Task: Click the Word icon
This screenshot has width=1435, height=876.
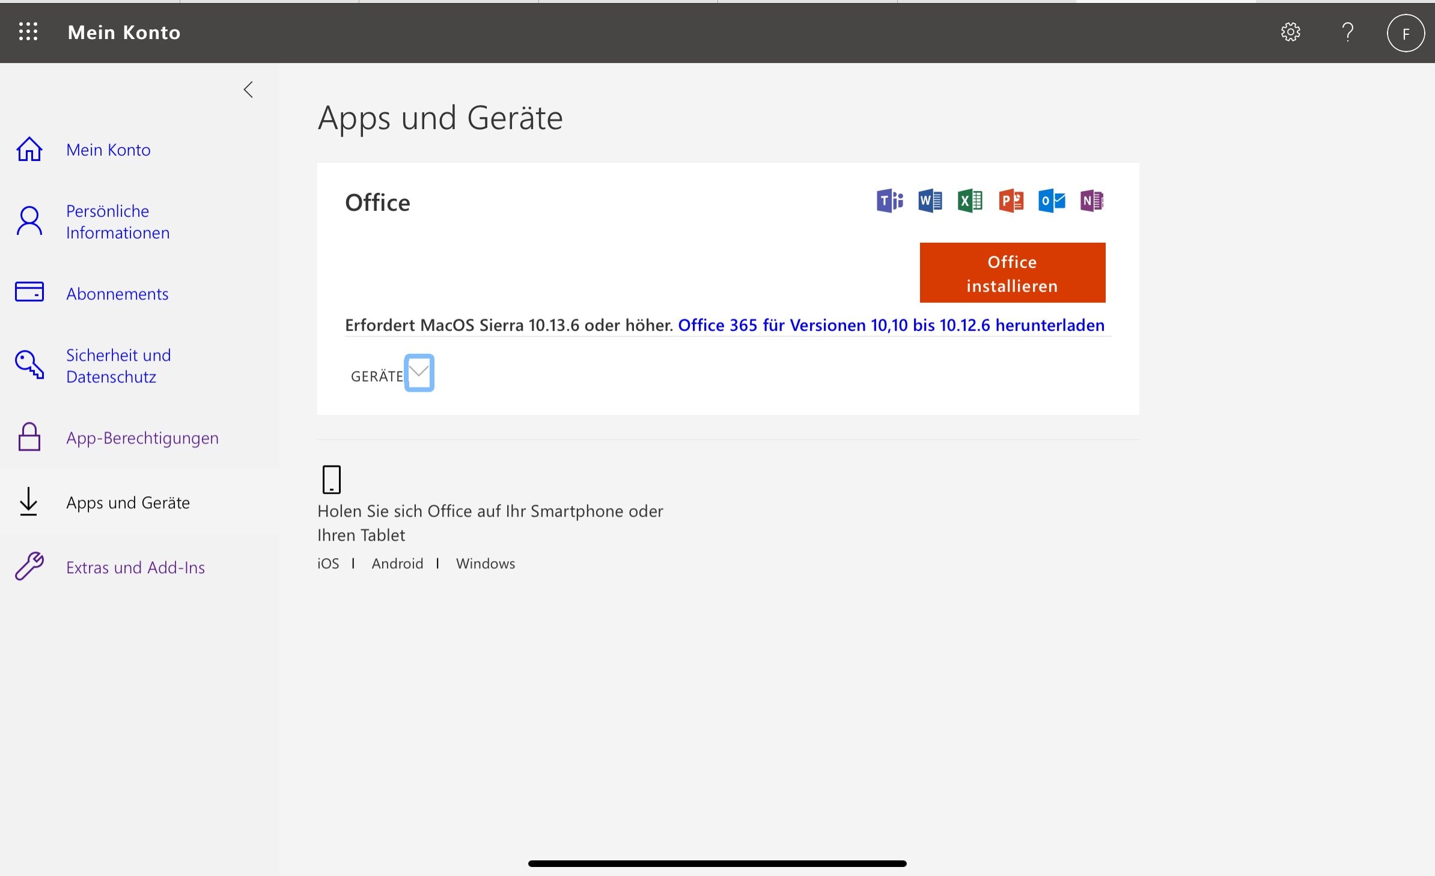Action: (x=930, y=201)
